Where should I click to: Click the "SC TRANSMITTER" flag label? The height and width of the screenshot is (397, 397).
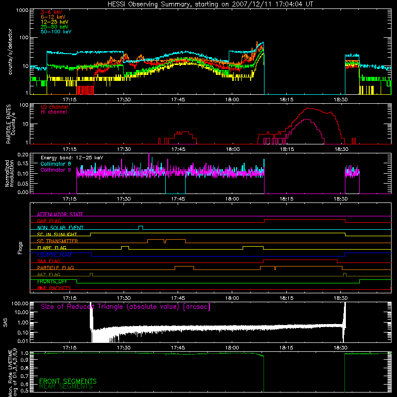point(58,241)
